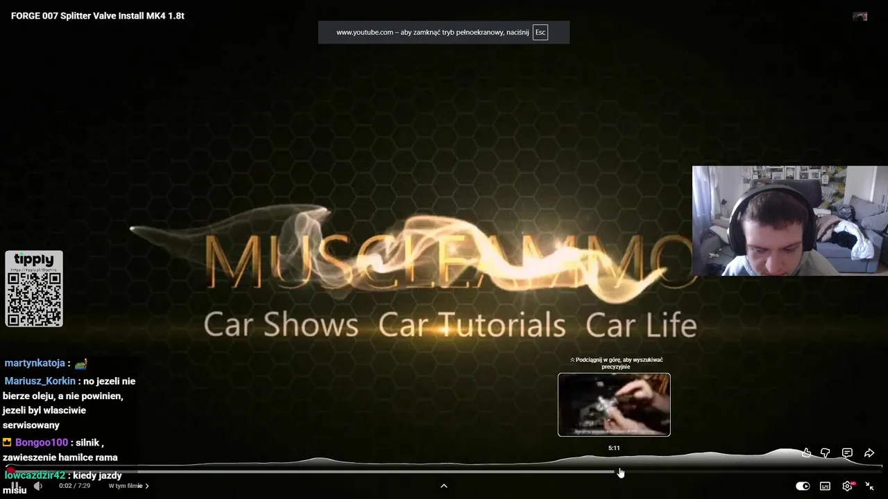Open comments with the comment icon
Screen dimensions: 888x499
tap(847, 453)
